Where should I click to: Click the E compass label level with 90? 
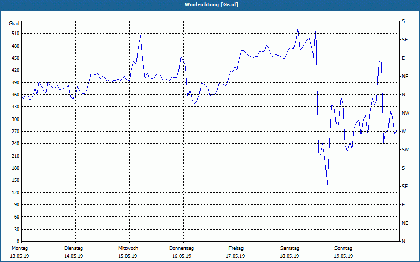coord(403,205)
